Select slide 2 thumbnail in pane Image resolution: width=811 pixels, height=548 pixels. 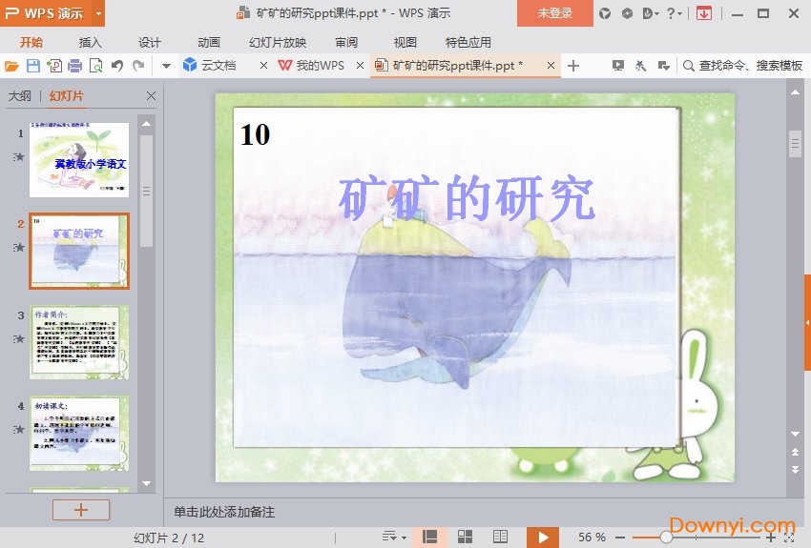[x=79, y=251]
